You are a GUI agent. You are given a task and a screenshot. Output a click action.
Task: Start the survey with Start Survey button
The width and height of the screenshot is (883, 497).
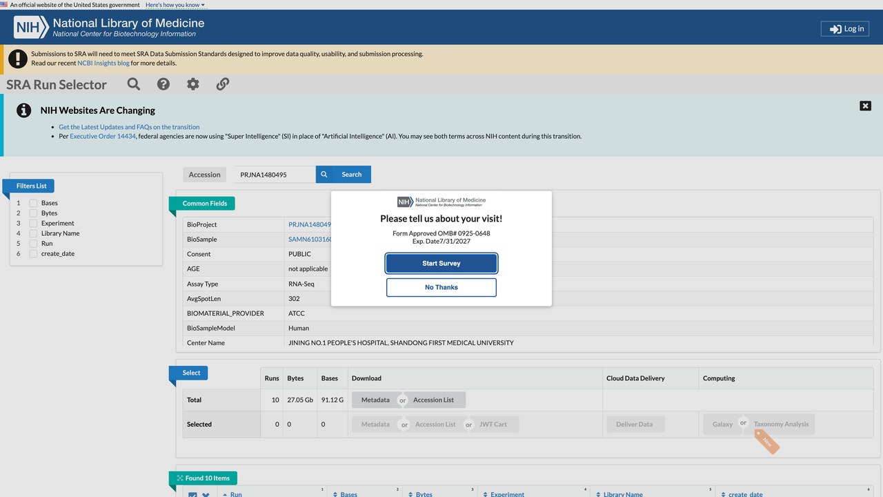[441, 263]
